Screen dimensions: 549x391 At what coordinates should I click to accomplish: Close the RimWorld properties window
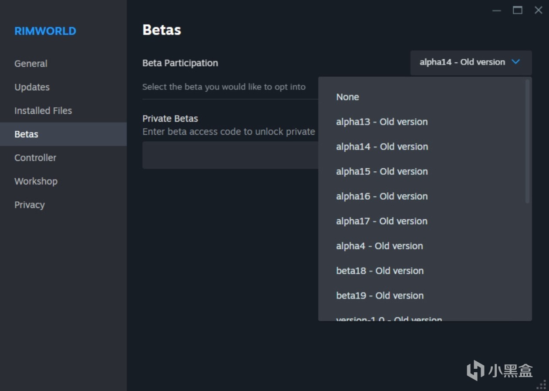(539, 10)
